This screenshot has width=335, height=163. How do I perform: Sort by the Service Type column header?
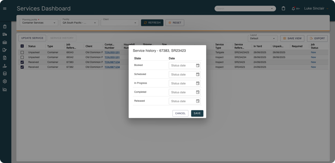(220, 46)
